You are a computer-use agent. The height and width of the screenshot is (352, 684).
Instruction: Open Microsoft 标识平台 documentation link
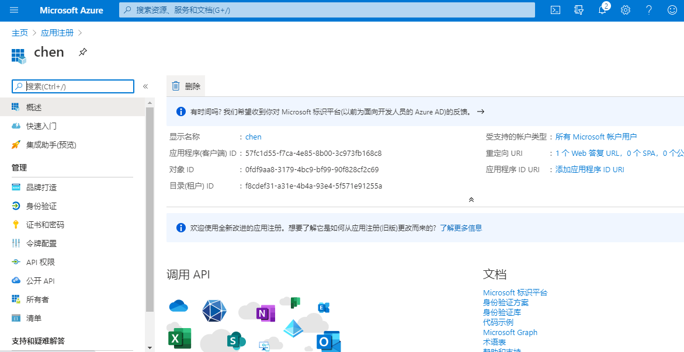point(515,292)
